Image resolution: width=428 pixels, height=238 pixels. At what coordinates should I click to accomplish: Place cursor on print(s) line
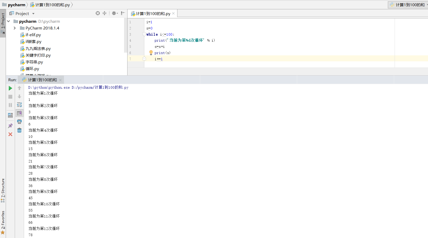[162, 53]
